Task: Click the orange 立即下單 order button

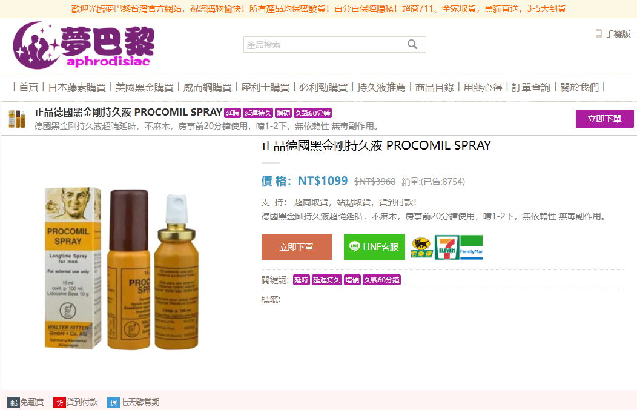Action: click(x=297, y=246)
